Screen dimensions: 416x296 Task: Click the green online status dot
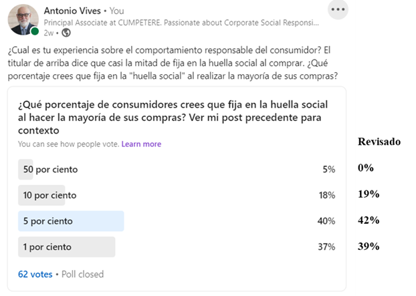tap(34, 31)
